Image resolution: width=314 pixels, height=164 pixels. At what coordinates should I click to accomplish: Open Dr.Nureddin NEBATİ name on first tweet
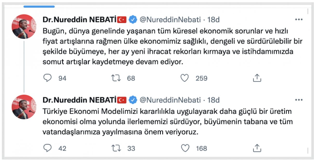point(79,19)
